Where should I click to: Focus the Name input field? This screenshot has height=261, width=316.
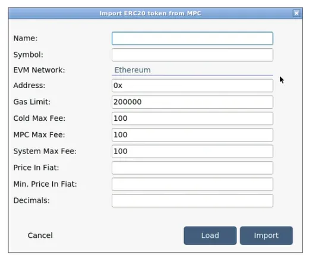[x=192, y=38]
